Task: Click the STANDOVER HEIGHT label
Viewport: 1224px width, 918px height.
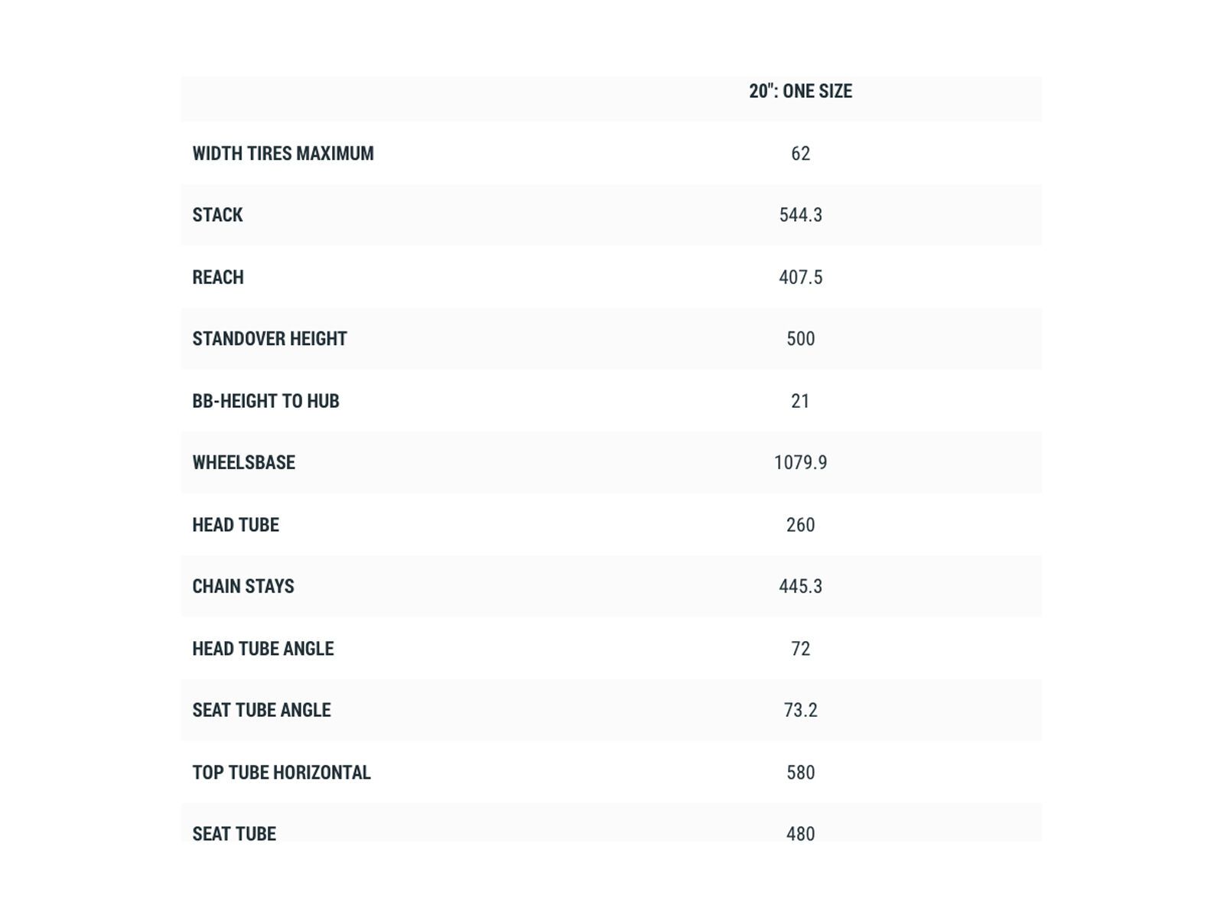Action: (269, 339)
